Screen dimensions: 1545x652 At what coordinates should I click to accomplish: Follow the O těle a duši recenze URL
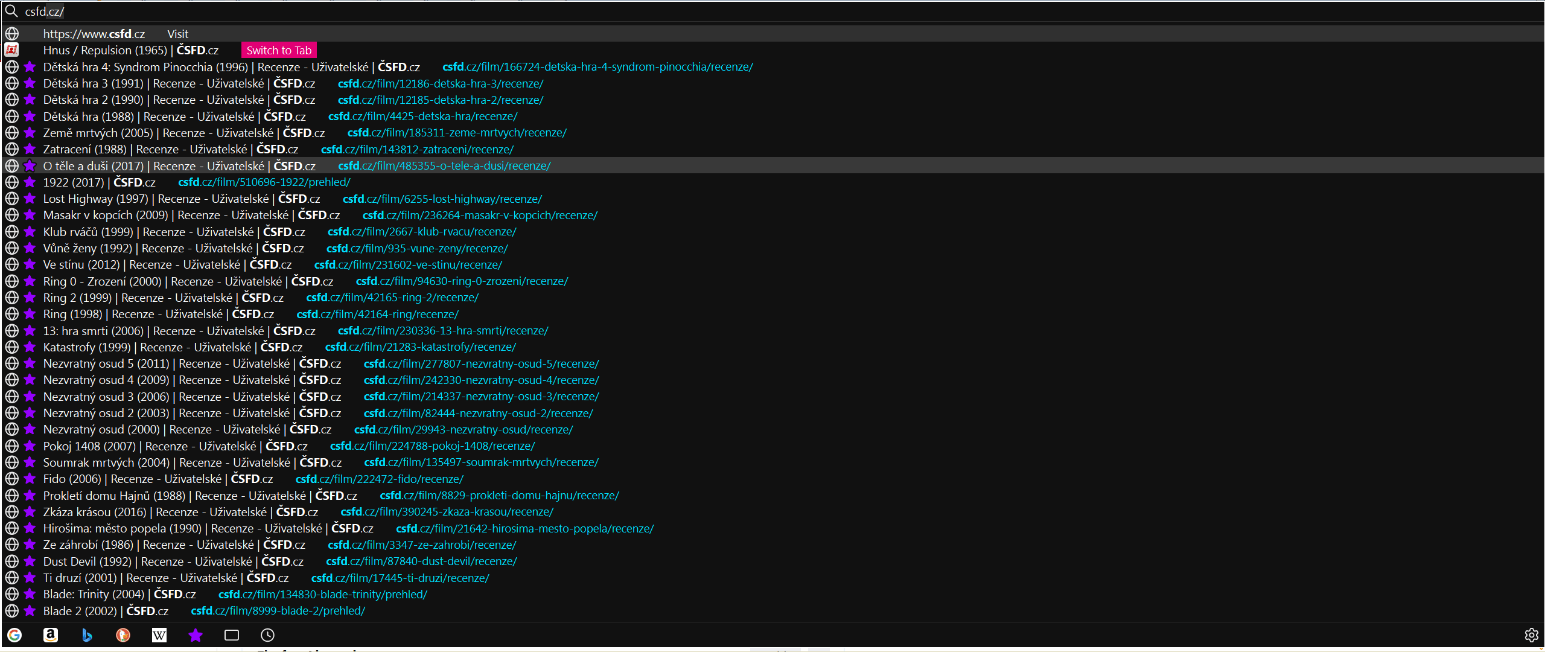pos(444,165)
